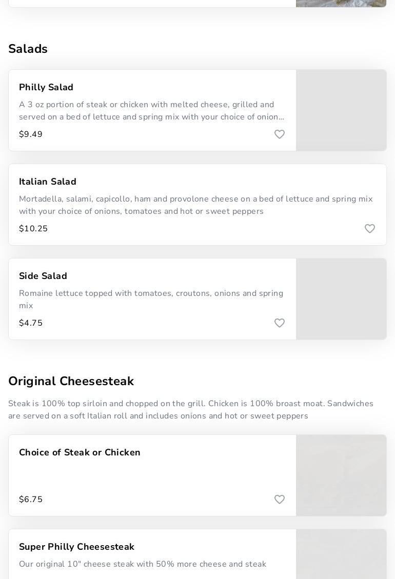Click the $4.75 Side Salad price

pos(31,323)
